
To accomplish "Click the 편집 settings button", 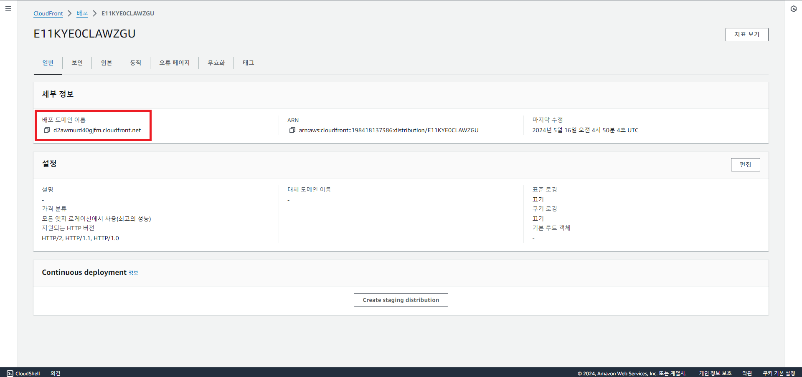I will coord(746,165).
